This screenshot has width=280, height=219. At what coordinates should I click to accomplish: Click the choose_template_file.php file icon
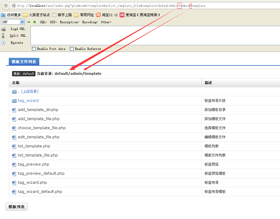(14, 128)
